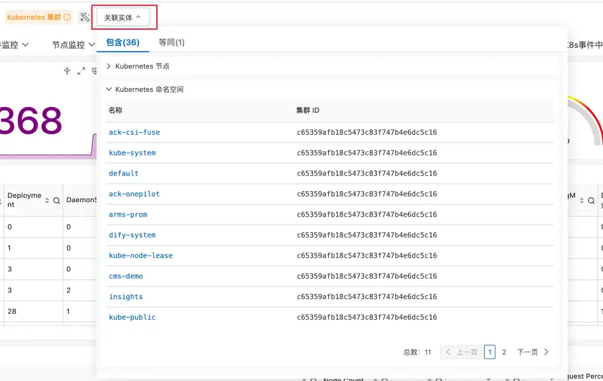Screen dimensions: 603x381
Task: Click the magic wand icon near 关联实体
Action: click(x=85, y=17)
